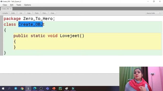Click the Close toolbar button

tap(52, 13)
